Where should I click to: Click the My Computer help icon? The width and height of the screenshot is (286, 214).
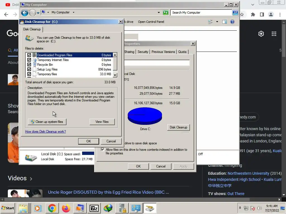click(x=232, y=22)
